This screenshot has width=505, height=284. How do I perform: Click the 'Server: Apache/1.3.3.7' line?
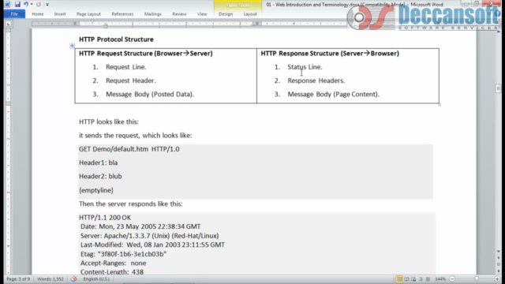click(150, 236)
